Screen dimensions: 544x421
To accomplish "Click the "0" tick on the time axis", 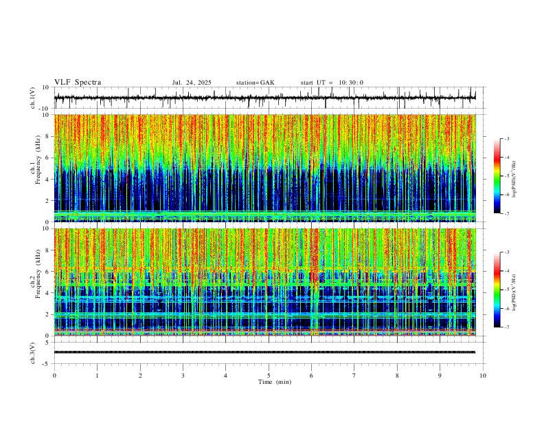I will click(54, 376).
